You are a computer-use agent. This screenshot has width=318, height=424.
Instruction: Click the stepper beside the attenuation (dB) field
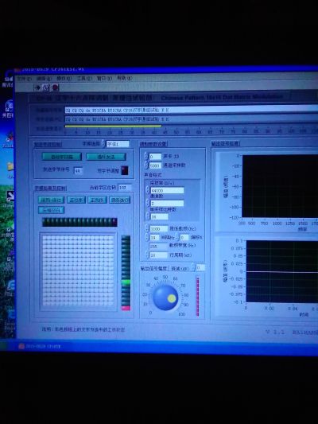193,267
